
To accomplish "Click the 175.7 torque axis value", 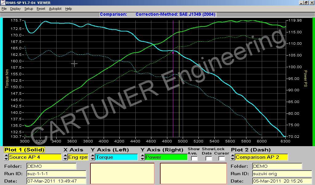I will pos(16,20).
